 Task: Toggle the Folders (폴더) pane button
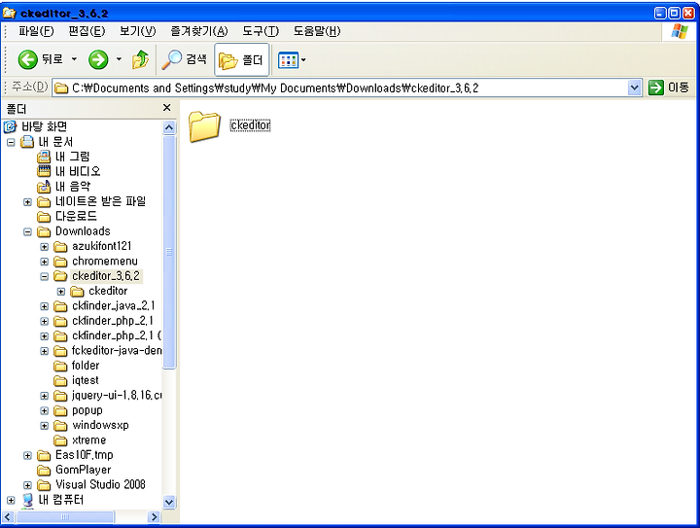[x=241, y=59]
